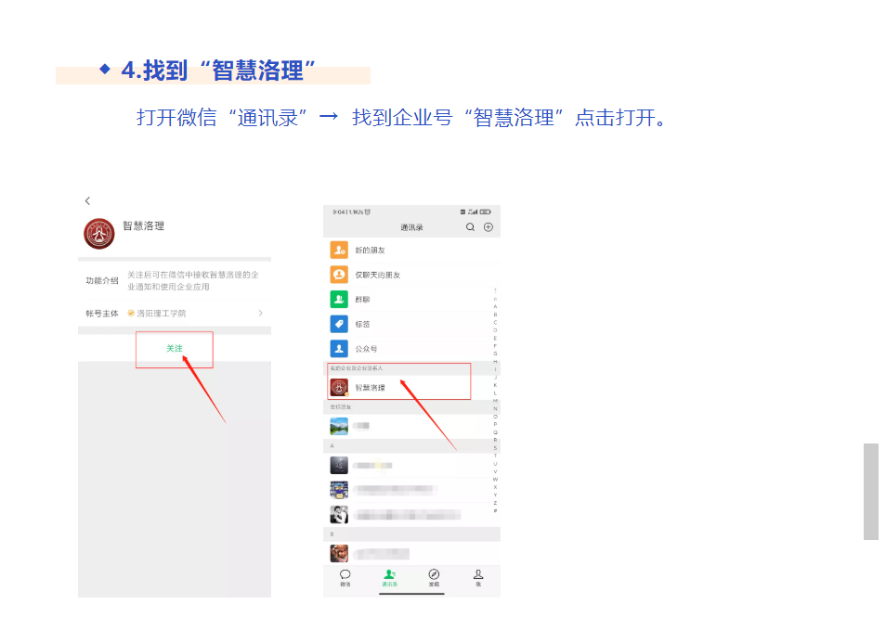Open 洛阳理工学院 account subject link
The height and width of the screenshot is (630, 886).
coord(161,314)
